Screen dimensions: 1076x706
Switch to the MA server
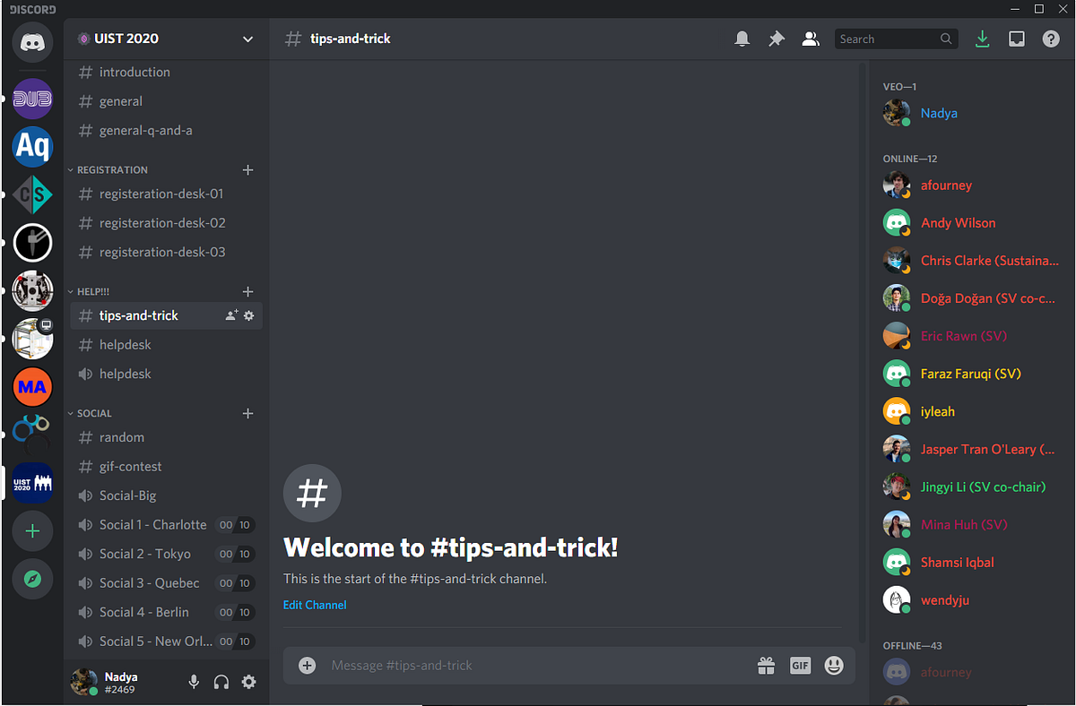[x=32, y=387]
